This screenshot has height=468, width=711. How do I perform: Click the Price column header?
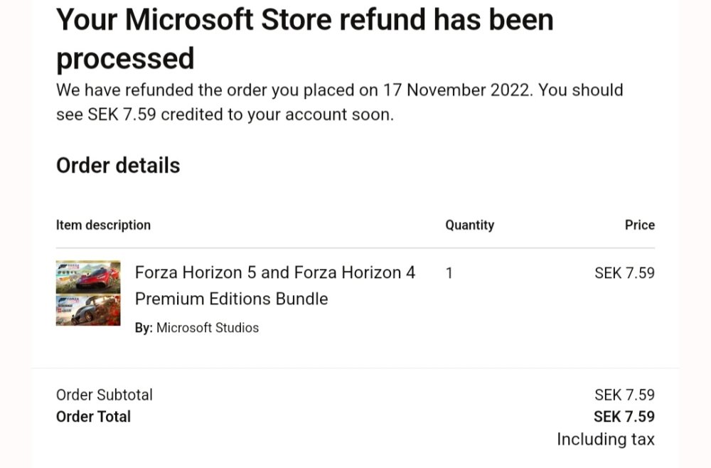[x=639, y=225]
